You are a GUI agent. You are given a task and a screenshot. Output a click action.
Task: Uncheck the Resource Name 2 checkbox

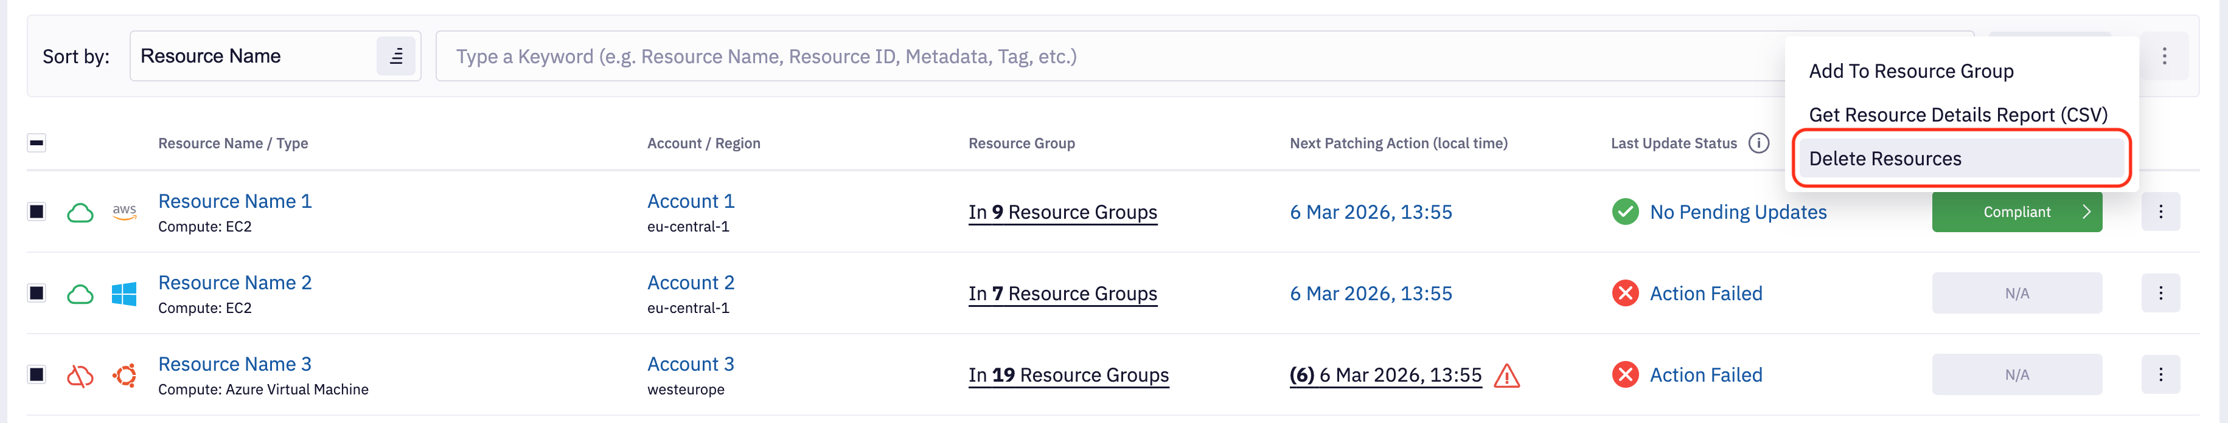coord(37,294)
